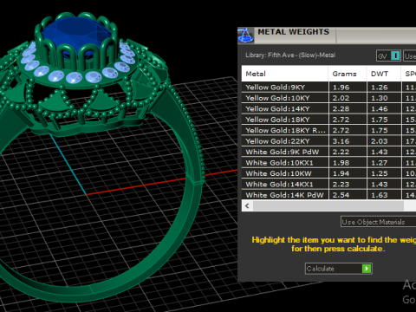
Task: Click the green arrow on Calculate
Action: (x=367, y=269)
